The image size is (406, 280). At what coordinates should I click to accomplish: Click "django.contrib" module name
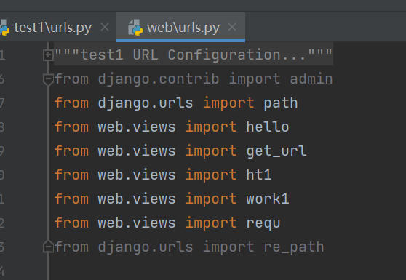[x=159, y=79]
